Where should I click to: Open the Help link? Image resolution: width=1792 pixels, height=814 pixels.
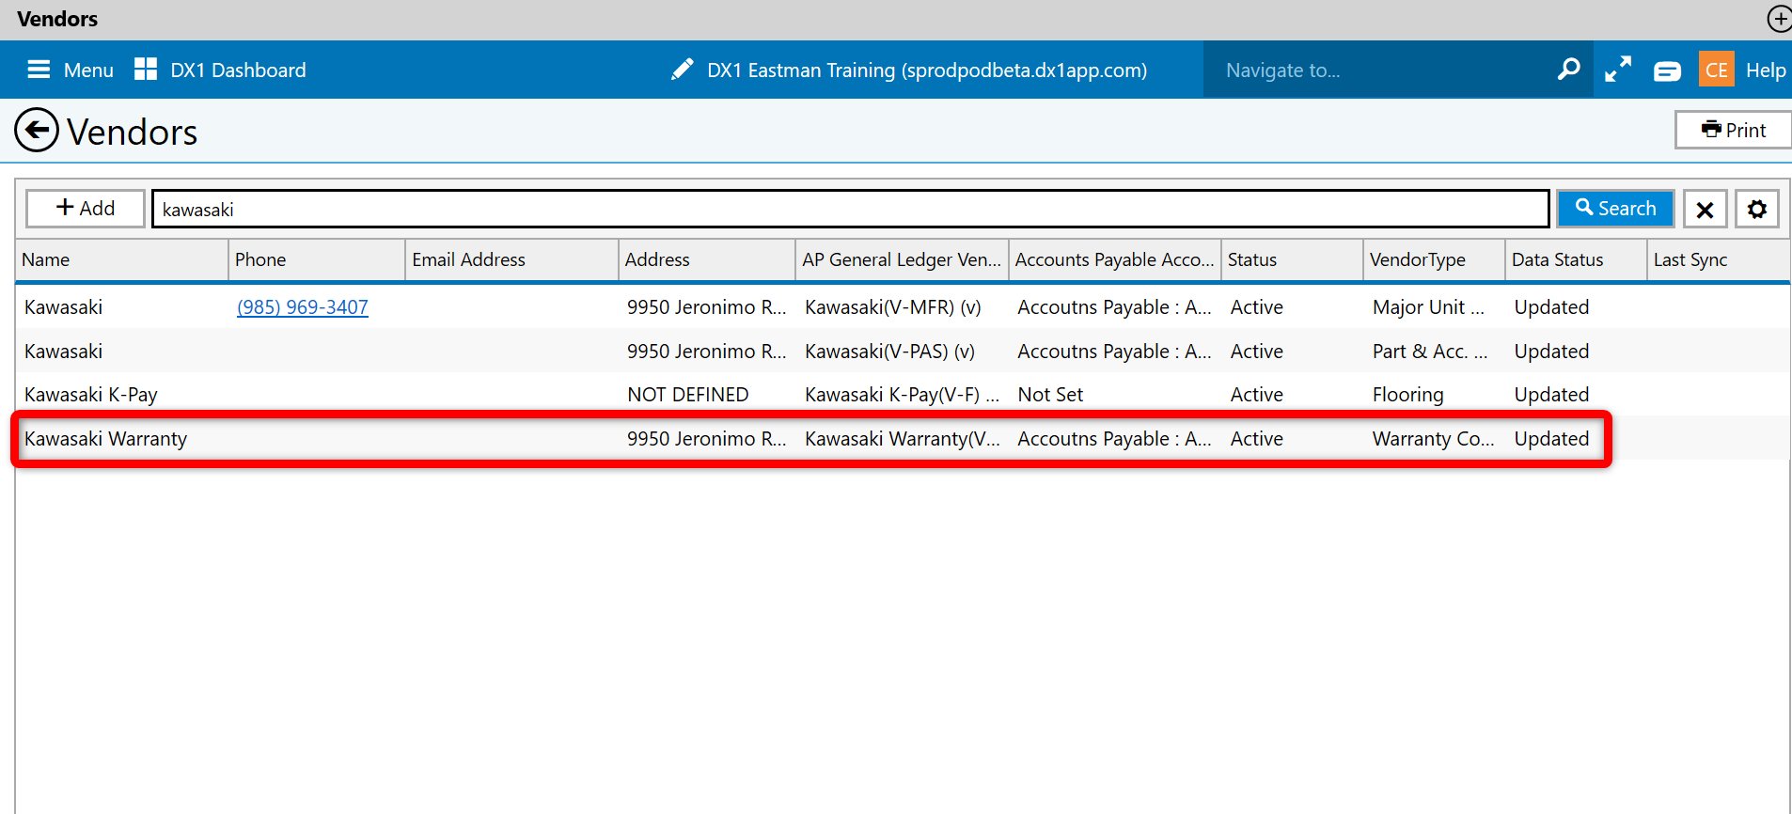click(1766, 70)
